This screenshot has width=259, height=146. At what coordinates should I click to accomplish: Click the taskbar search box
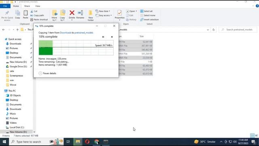(36, 142)
